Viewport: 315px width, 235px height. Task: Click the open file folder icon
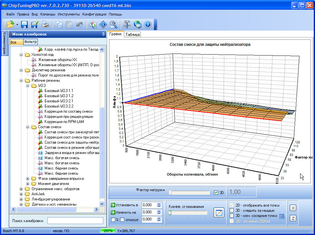point(10,25)
